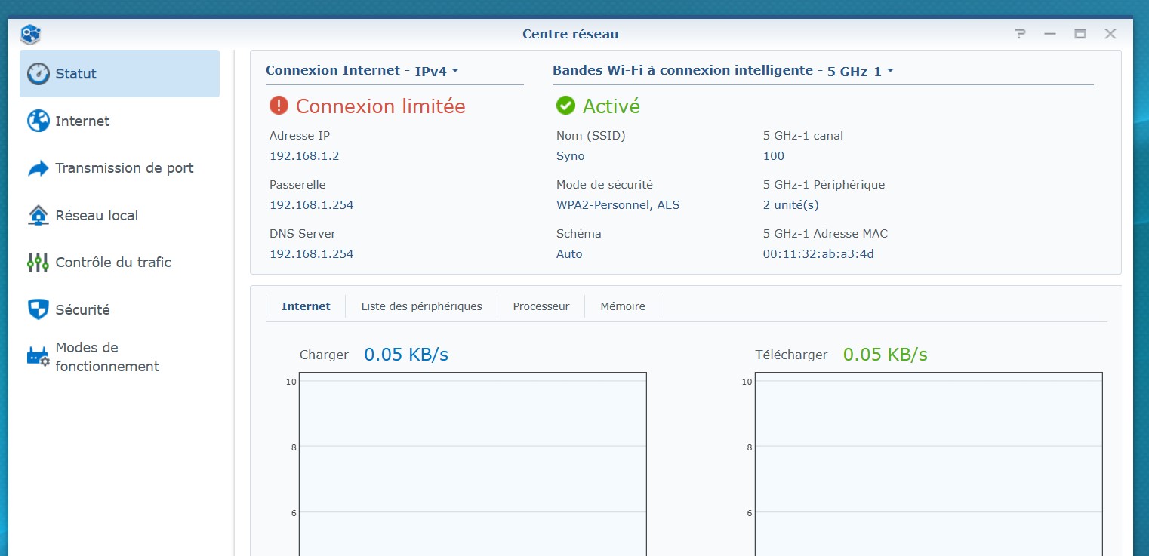Open Sécurité shield icon
The image size is (1149, 556).
[x=39, y=309]
